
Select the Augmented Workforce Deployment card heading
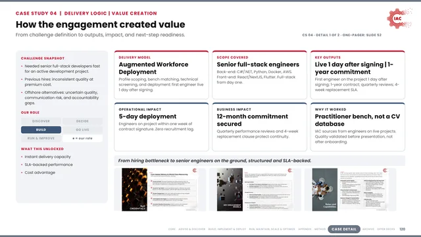(153, 68)
